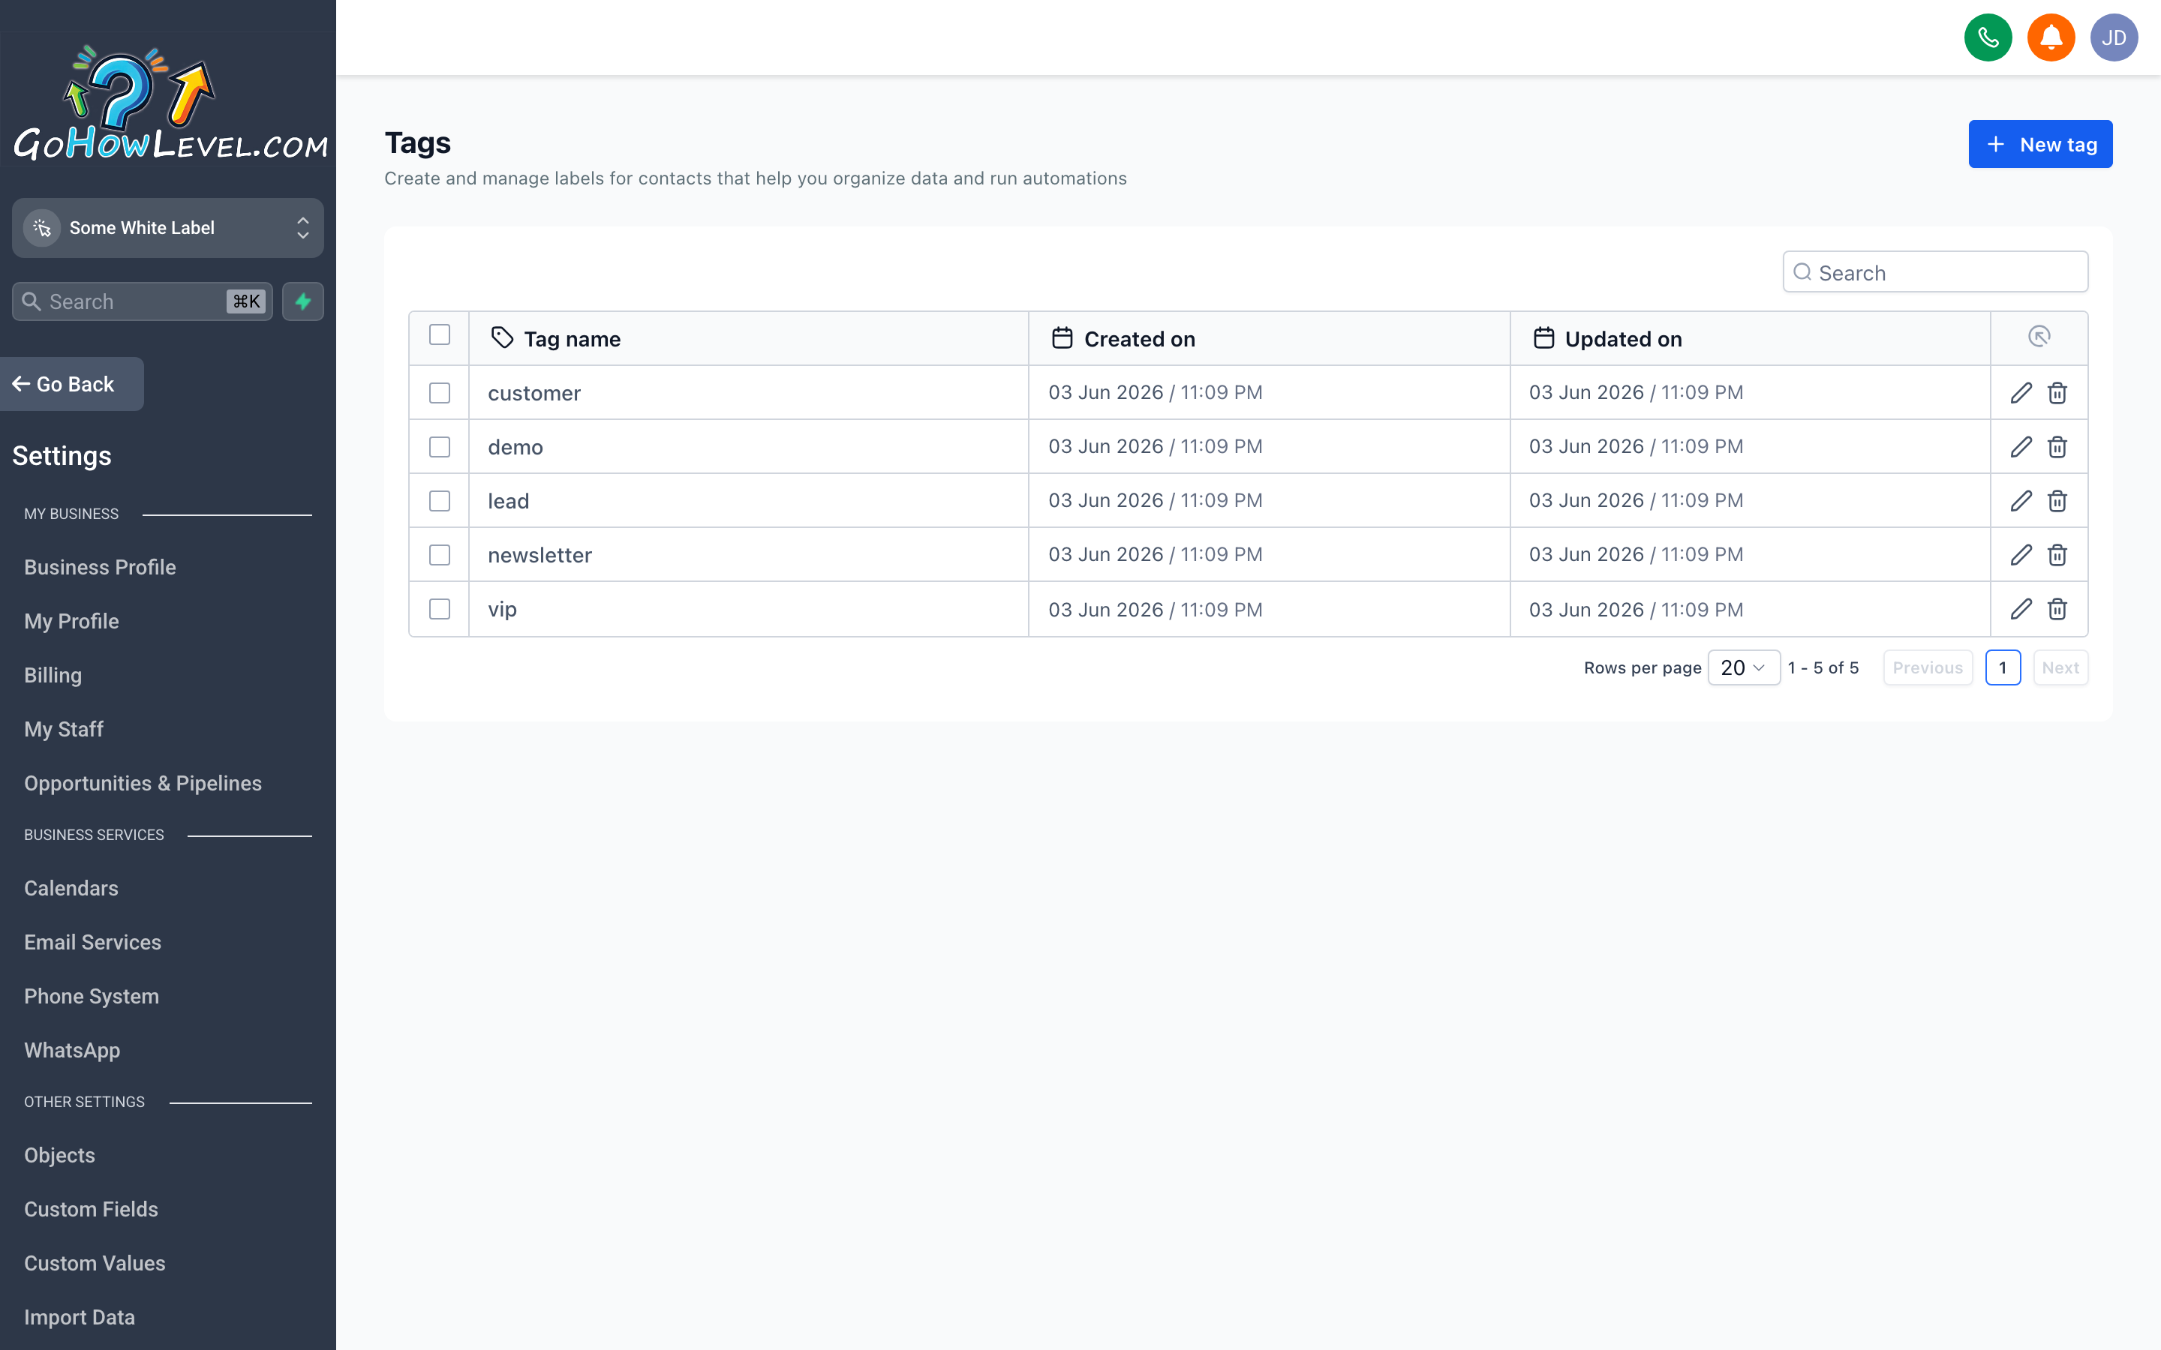Click the tag icon beside Tag name header
Viewport: 2161px width, 1350px height.
pyautogui.click(x=502, y=337)
